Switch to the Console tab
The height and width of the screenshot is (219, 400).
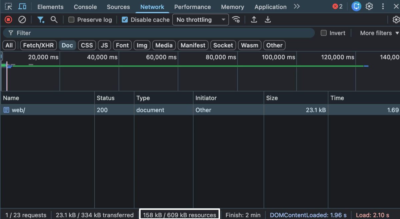pos(85,7)
